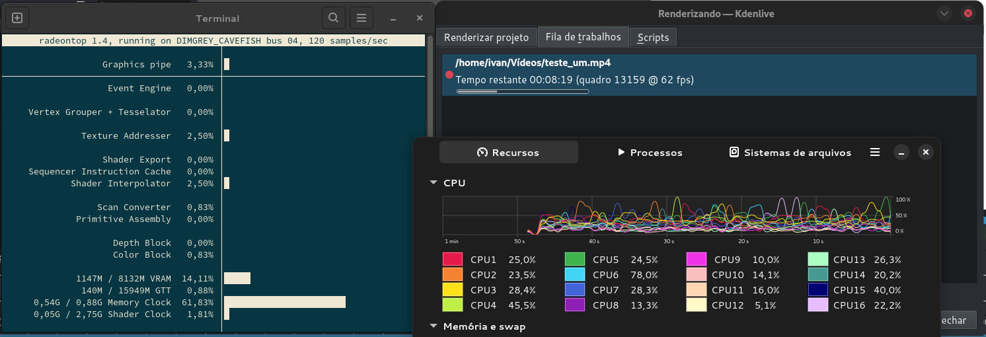The width and height of the screenshot is (986, 337).
Task: Minimize the system monitor window
Action: (901, 152)
